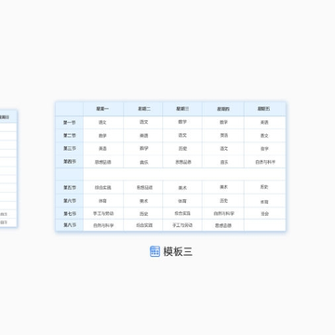
Task: Click 英语 in 第二节 under 星期二
Action: [144, 136]
